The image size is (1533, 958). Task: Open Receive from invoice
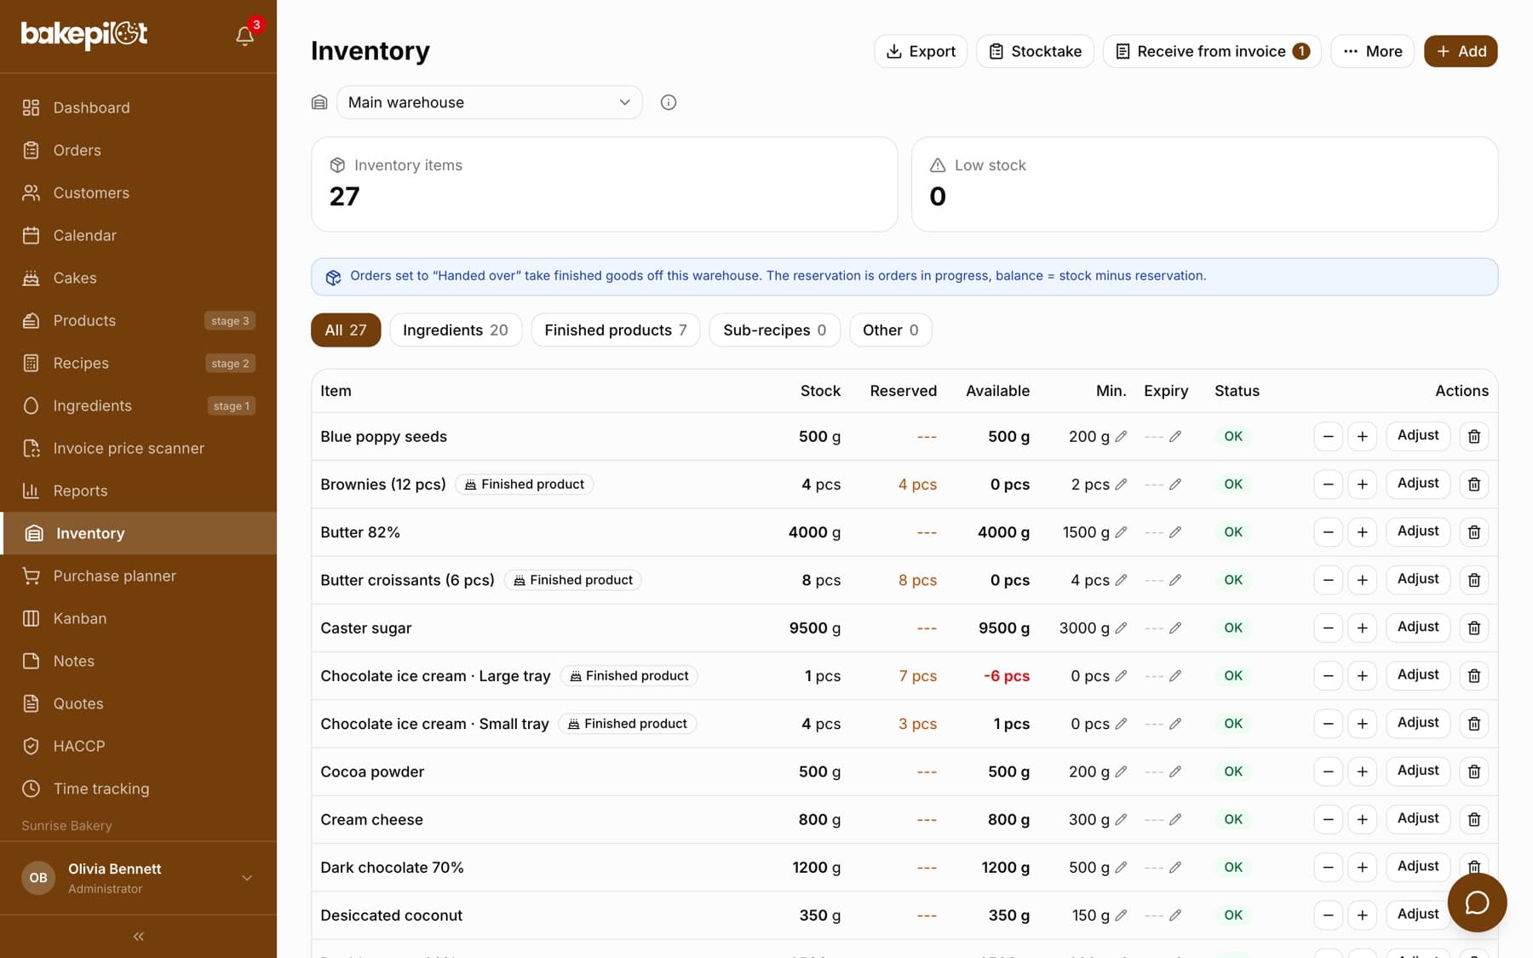pos(1212,51)
